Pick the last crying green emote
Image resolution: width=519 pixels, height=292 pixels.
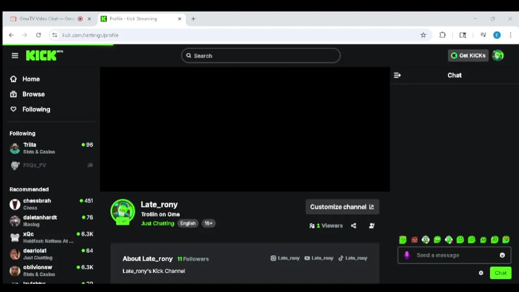[506, 240]
